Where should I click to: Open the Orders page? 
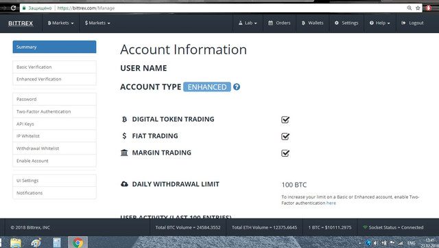click(x=279, y=23)
